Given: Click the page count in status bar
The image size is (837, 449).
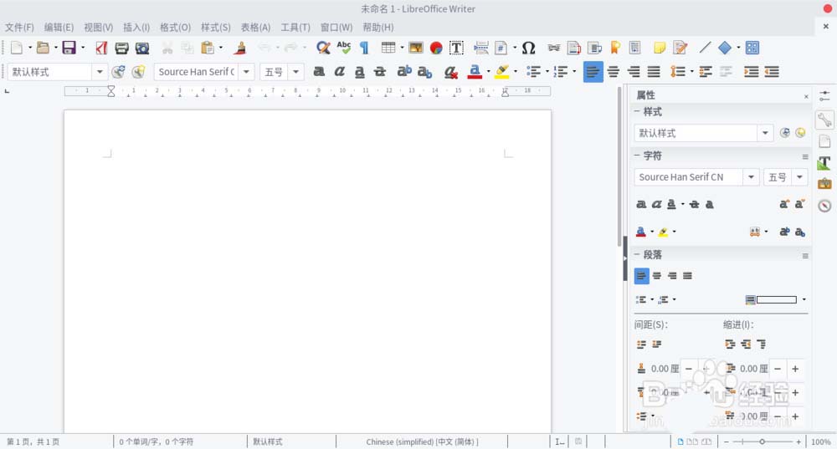Looking at the screenshot, I should pos(33,441).
